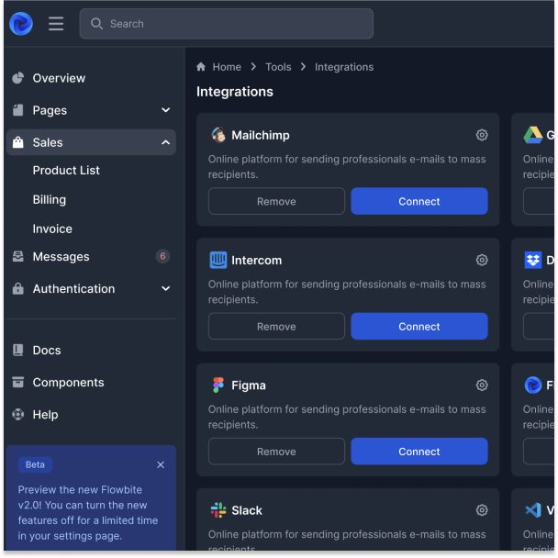Expand the Pages submenu chevron
The height and width of the screenshot is (558, 558).
pyautogui.click(x=165, y=110)
